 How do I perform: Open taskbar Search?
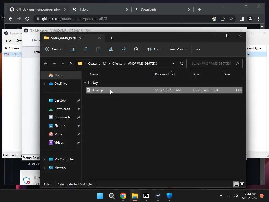[x=111, y=196]
